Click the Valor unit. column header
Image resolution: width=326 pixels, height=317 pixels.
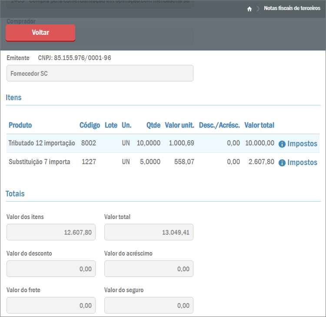tap(180, 125)
